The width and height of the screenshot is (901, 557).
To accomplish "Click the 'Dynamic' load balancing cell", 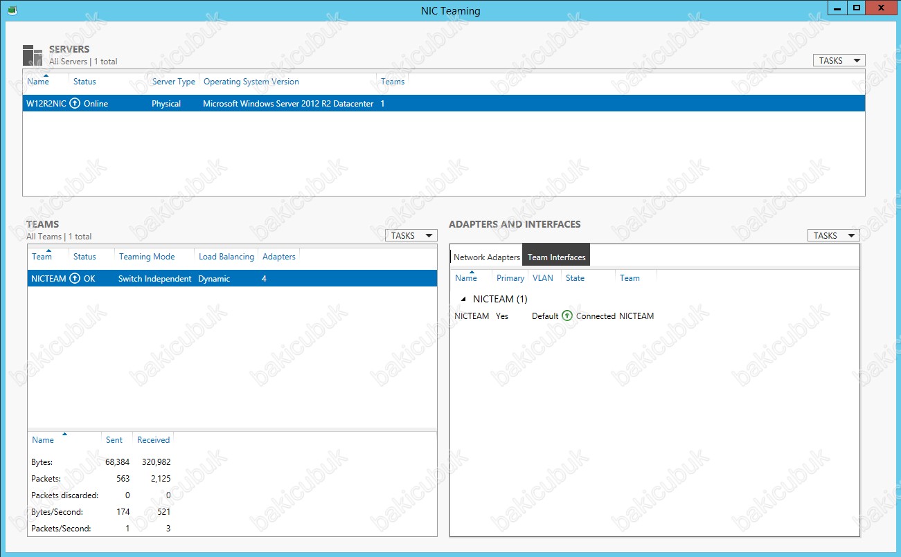I will coord(214,278).
